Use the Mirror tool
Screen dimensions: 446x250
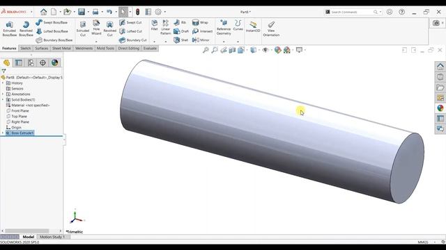click(x=201, y=40)
